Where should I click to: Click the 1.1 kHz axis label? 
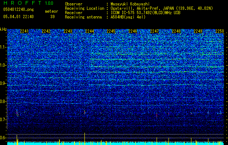[x=3, y=47]
